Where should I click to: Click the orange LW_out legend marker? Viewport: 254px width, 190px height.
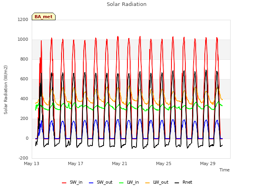pyautogui.click(x=148, y=183)
